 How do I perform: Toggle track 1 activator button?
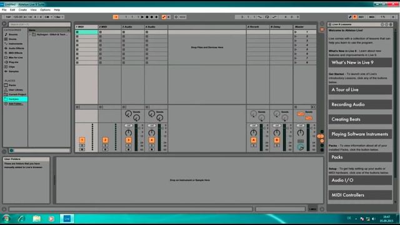[82, 140]
